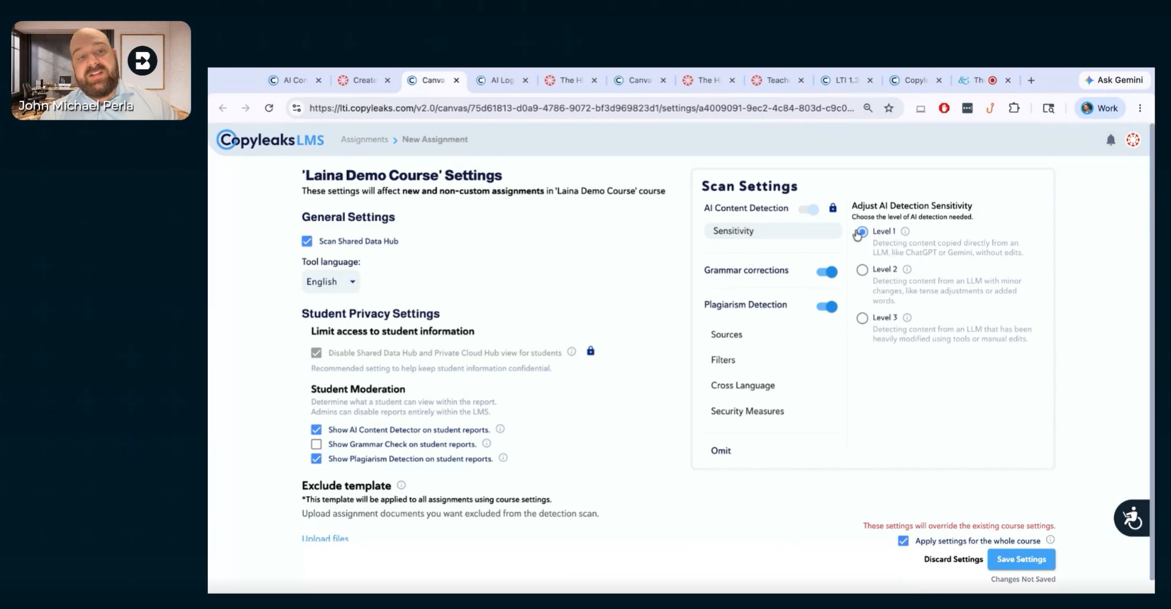Click the address bar URL field
This screenshot has height=609, width=1171.
(581, 108)
